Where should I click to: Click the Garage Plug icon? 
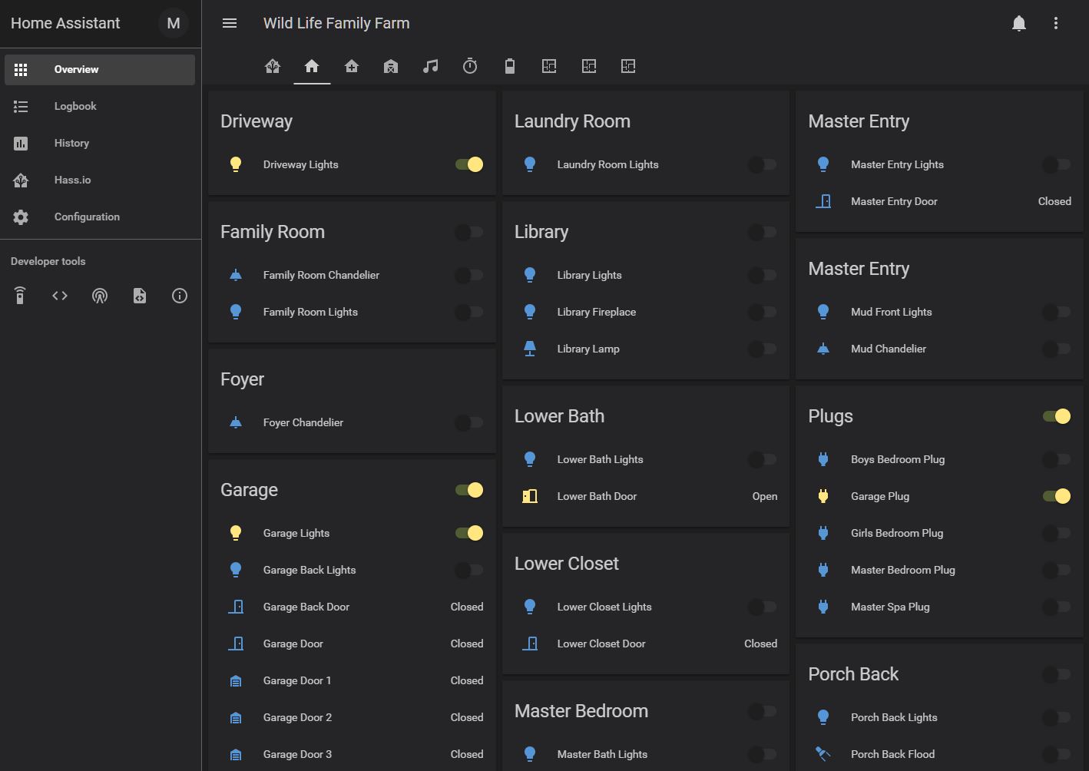[x=823, y=496]
